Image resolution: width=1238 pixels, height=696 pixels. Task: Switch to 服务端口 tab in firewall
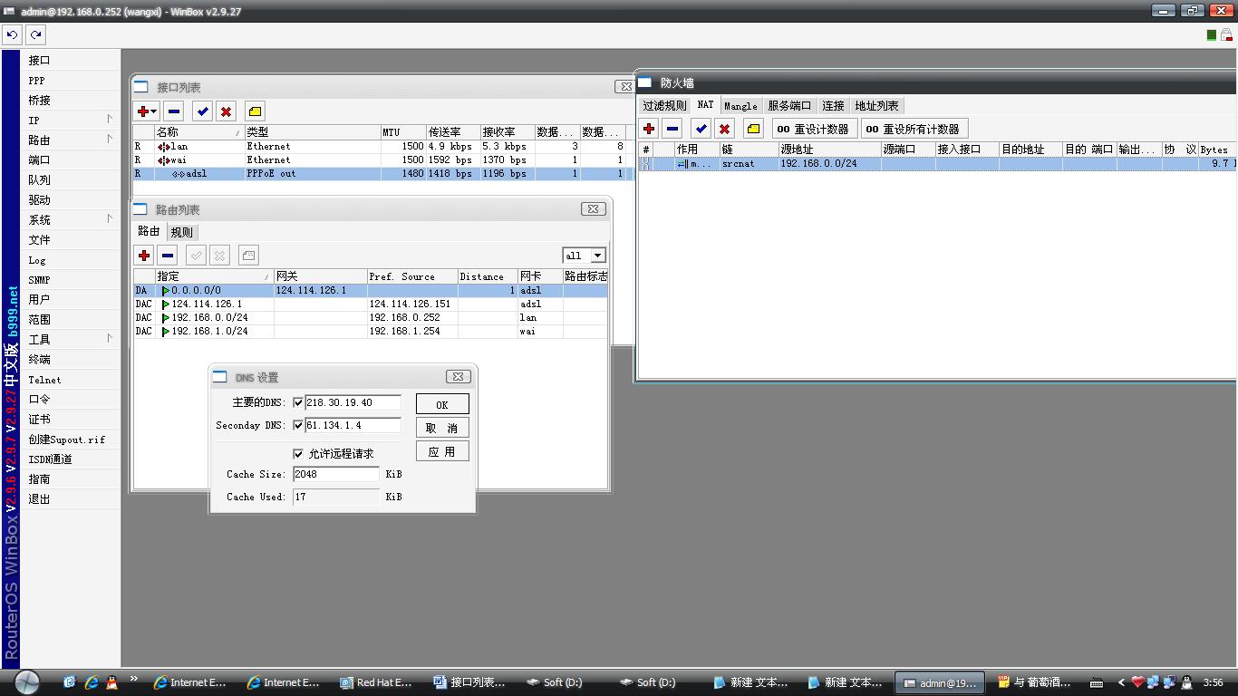click(x=789, y=106)
